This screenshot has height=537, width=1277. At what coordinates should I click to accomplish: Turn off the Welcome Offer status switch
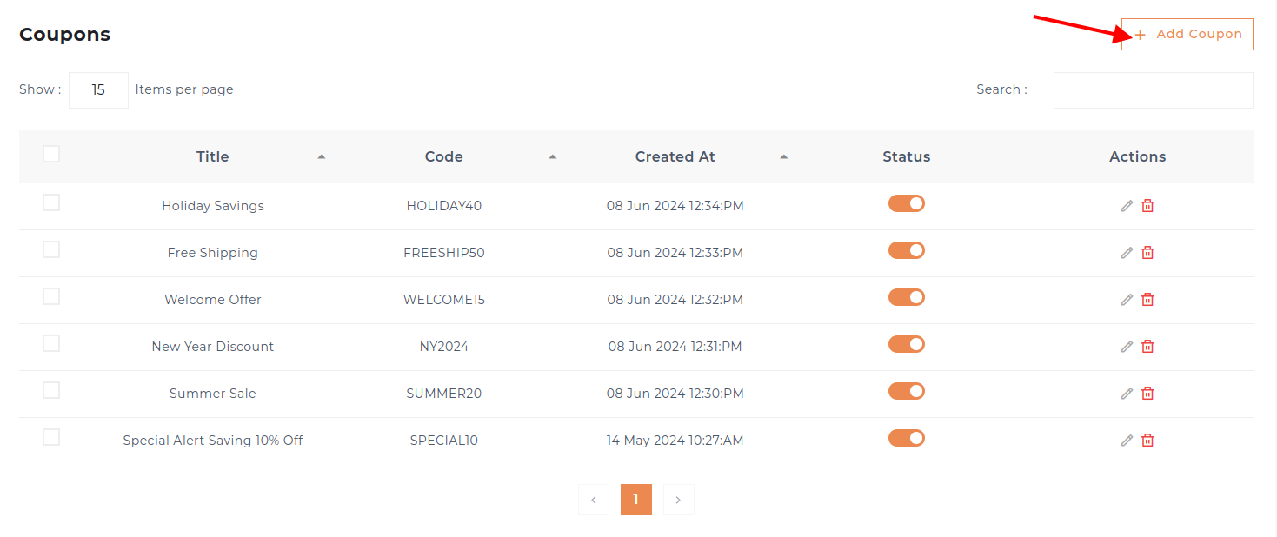tap(906, 297)
